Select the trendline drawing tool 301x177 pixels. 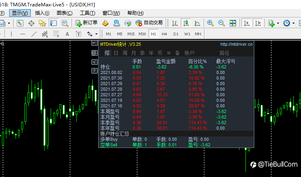(x=34, y=34)
